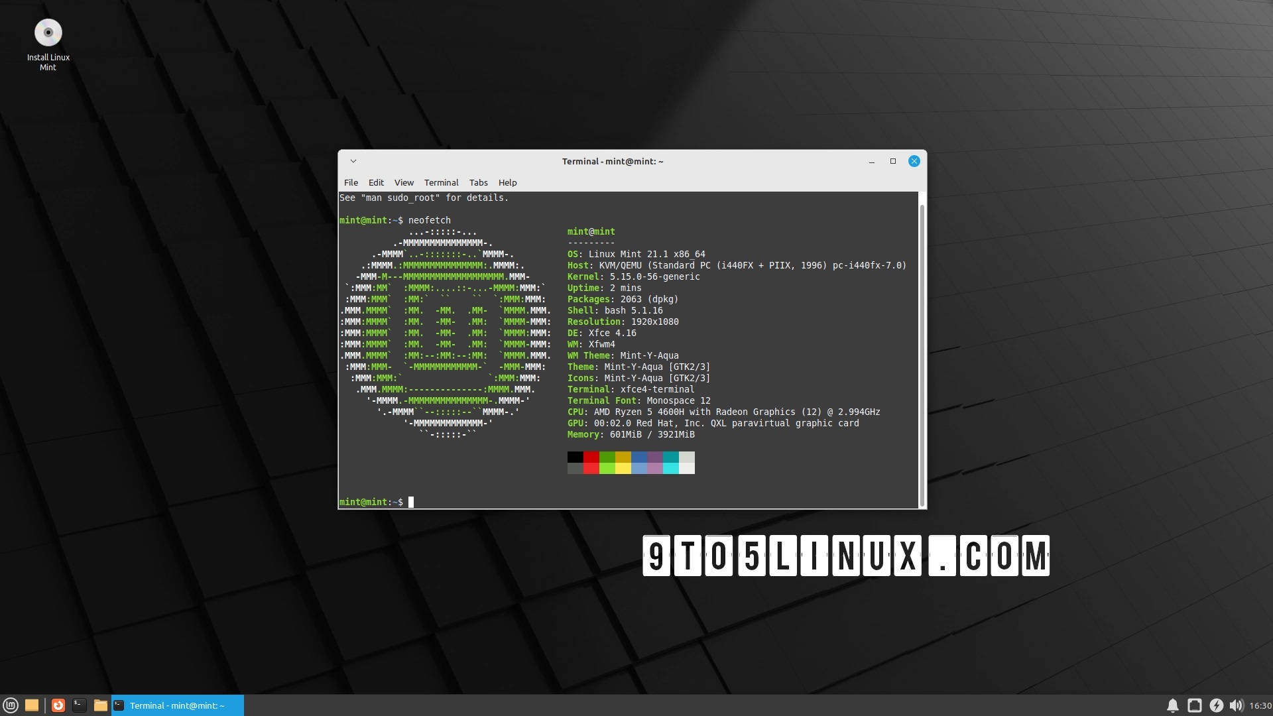Open the Edit menu
1273x716 pixels.
(x=376, y=182)
